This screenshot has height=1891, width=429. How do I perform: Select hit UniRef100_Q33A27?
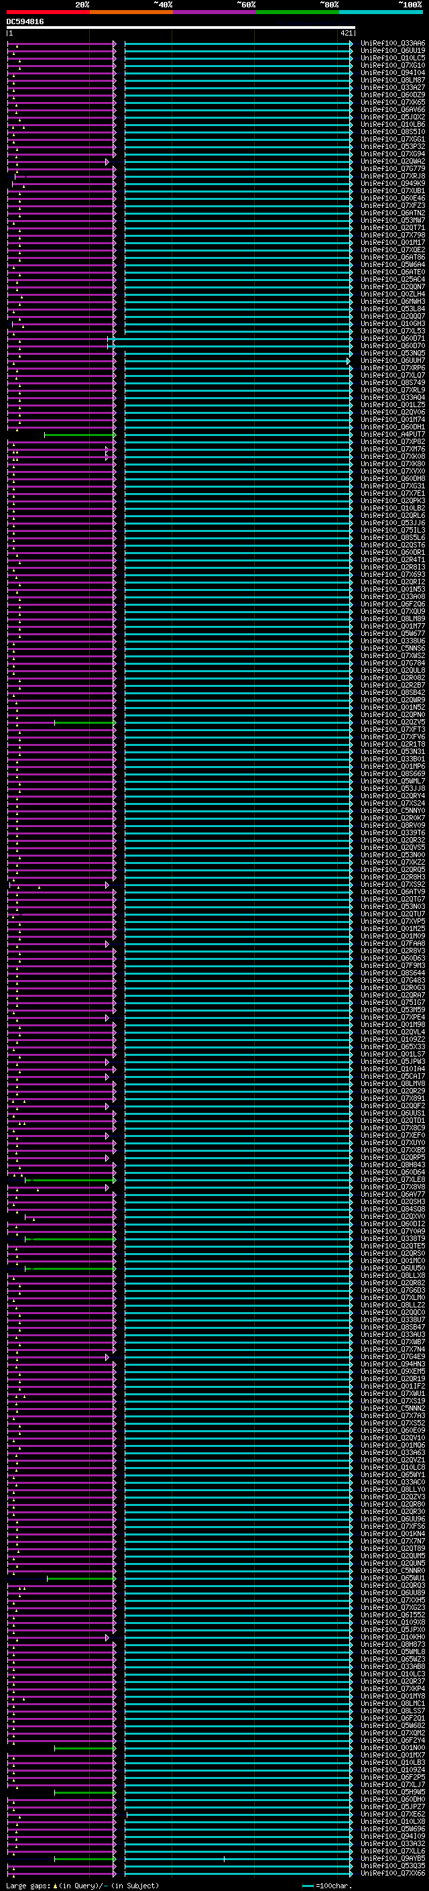coord(393,87)
